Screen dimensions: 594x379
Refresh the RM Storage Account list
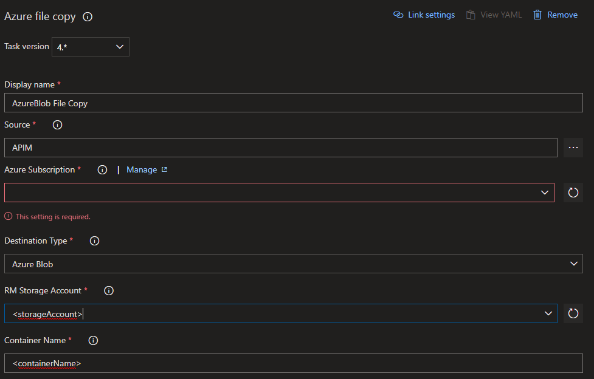point(573,313)
